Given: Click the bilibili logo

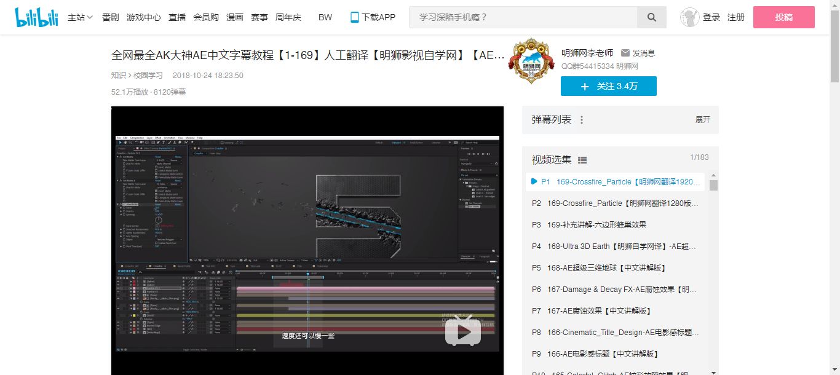Looking at the screenshot, I should click(x=36, y=17).
